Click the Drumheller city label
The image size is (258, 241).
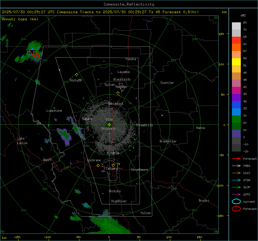click(168, 141)
